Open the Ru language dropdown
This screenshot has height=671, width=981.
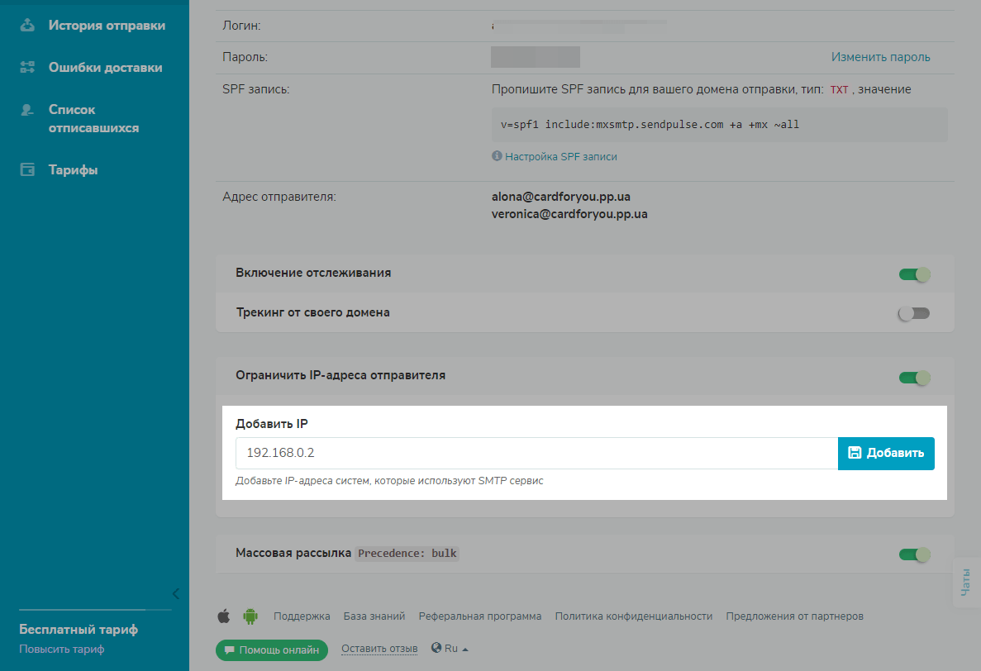(451, 649)
